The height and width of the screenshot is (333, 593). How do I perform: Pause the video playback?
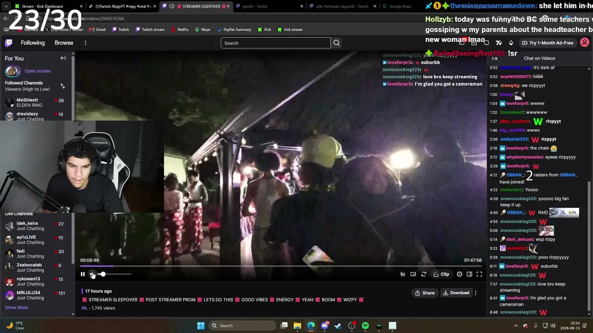tap(82, 274)
